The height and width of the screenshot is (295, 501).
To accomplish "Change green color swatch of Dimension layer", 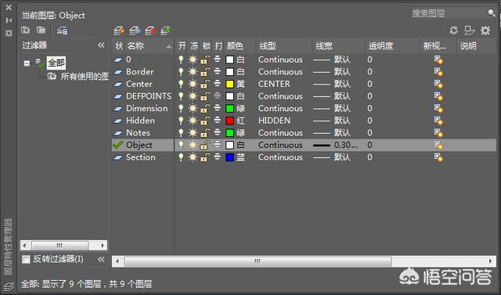I will click(x=229, y=109).
